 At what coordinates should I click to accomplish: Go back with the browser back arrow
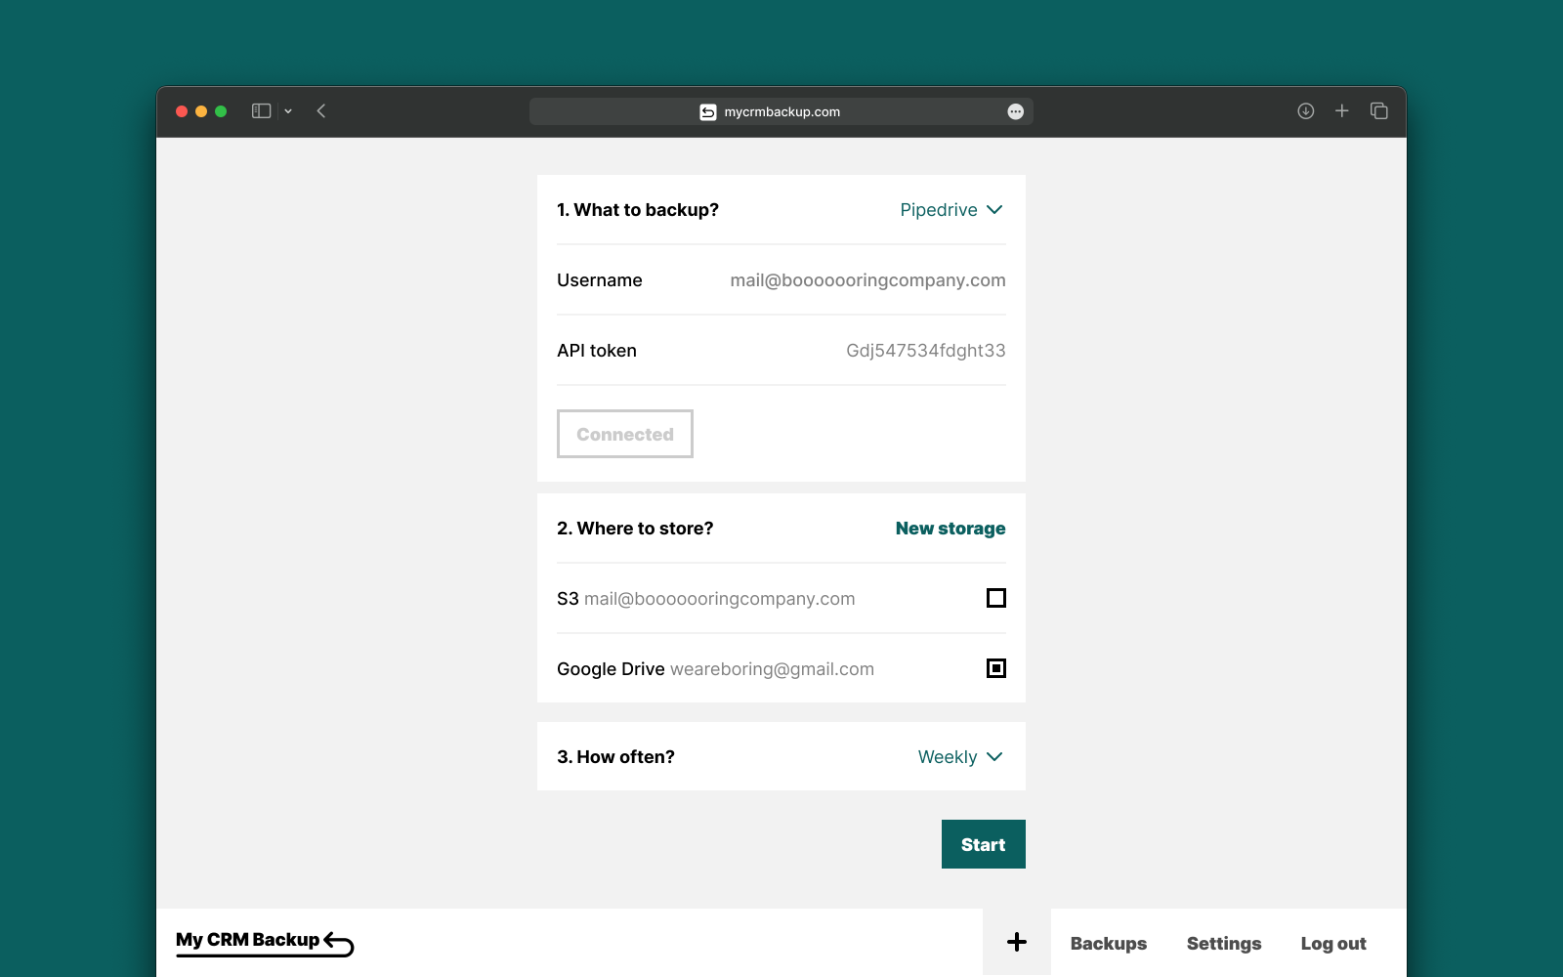321,111
